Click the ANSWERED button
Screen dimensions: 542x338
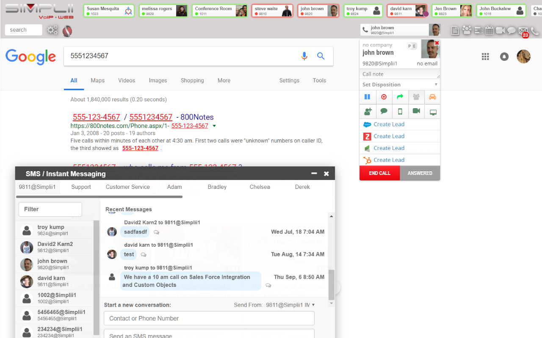tap(420, 173)
